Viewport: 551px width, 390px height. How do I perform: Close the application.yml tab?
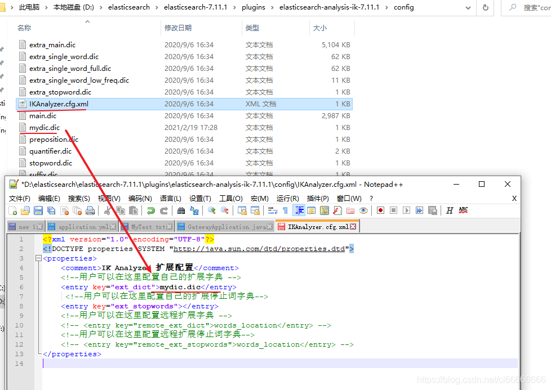point(113,227)
